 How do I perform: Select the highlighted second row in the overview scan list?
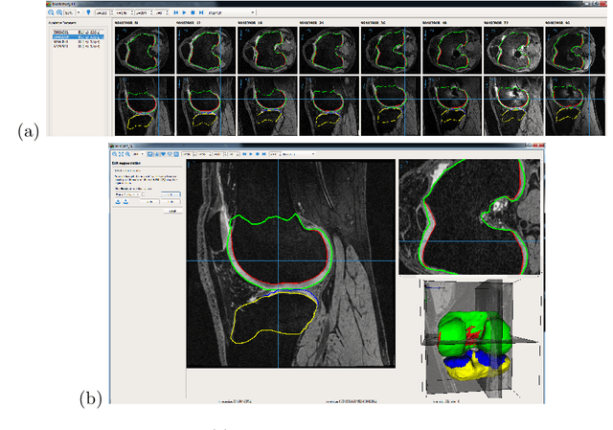79,36
